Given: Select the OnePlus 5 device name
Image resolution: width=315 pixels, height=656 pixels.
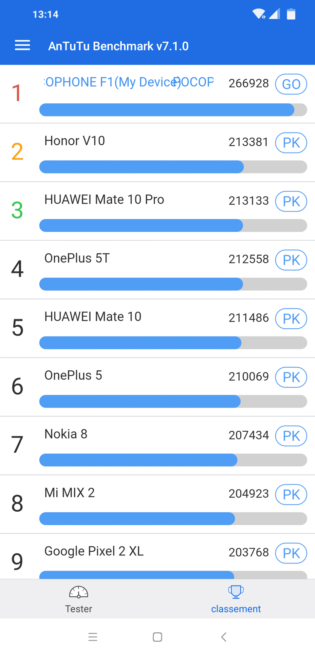Looking at the screenshot, I should [x=73, y=376].
